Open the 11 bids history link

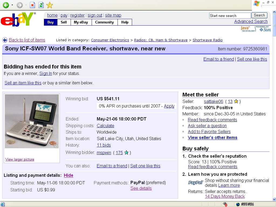point(104,145)
